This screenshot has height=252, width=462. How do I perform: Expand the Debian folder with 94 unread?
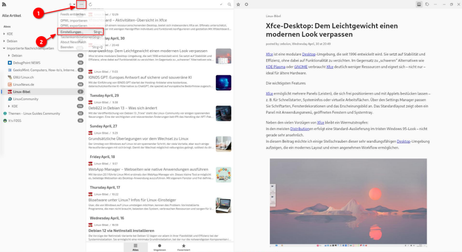[9, 56]
